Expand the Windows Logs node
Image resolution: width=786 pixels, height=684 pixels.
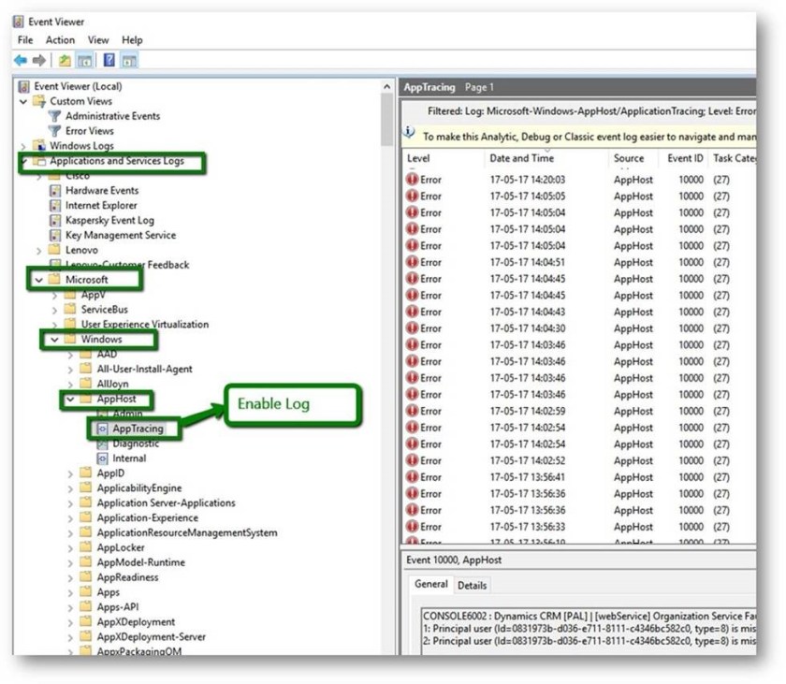tap(23, 146)
